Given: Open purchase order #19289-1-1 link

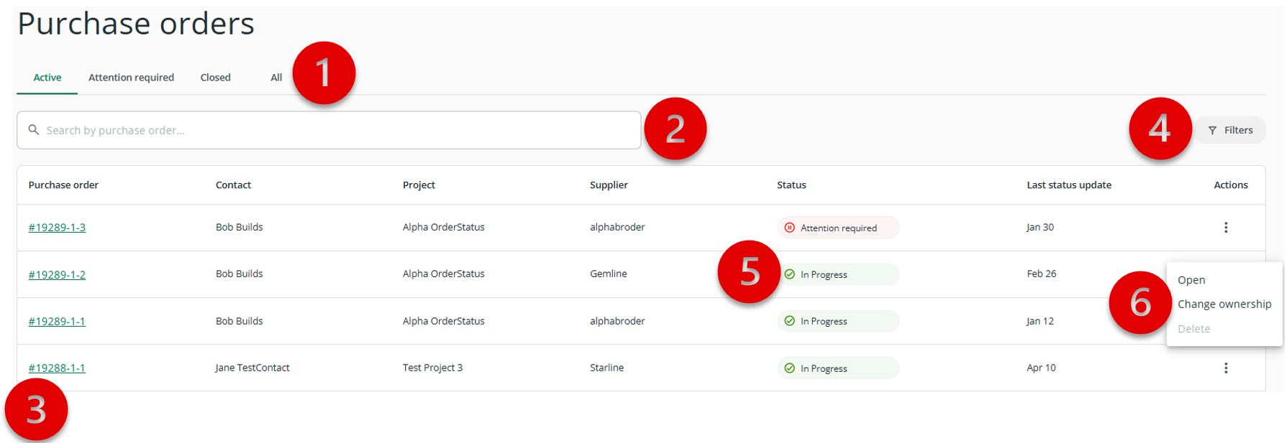Looking at the screenshot, I should (x=57, y=321).
